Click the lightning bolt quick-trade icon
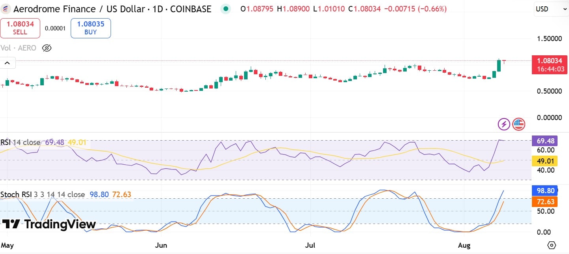Screen dimensions: 569x254 click(503, 124)
